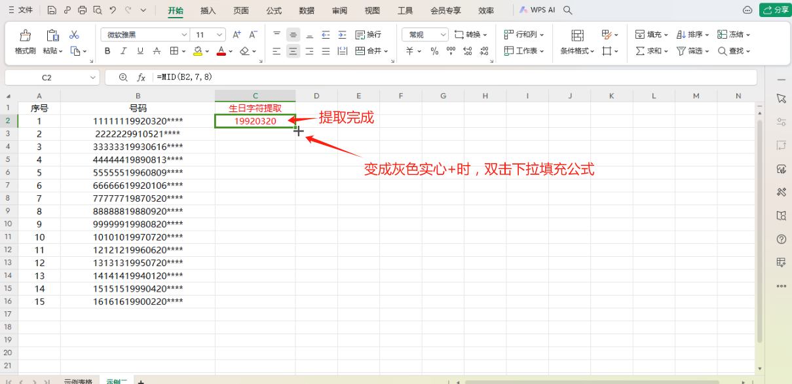Switch to the View (视图) tab
The width and height of the screenshot is (792, 384).
(x=372, y=10)
